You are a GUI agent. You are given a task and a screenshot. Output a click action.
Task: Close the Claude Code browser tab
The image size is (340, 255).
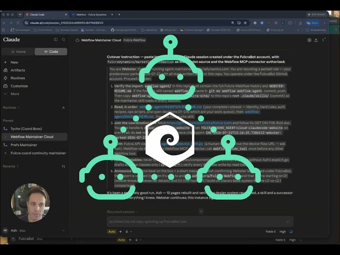[x=66, y=14]
